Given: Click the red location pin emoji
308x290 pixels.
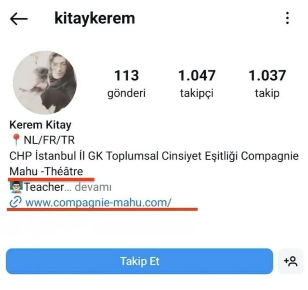Looking at the screenshot, I should point(16,139).
